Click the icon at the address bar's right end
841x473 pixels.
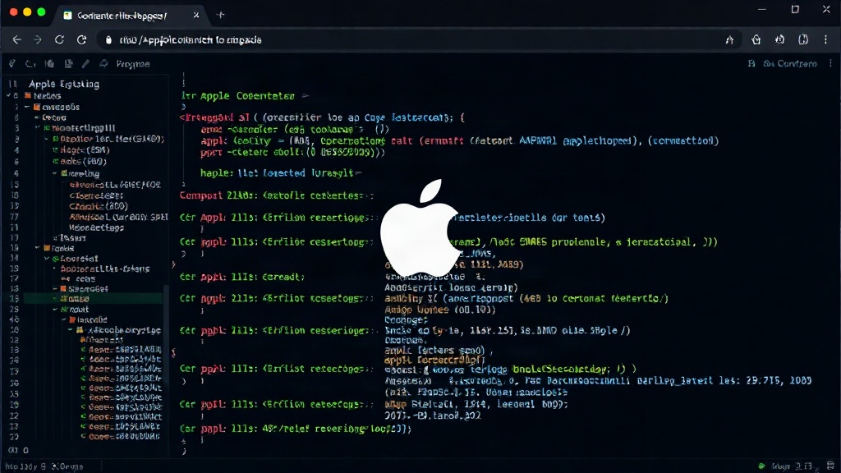(x=729, y=39)
